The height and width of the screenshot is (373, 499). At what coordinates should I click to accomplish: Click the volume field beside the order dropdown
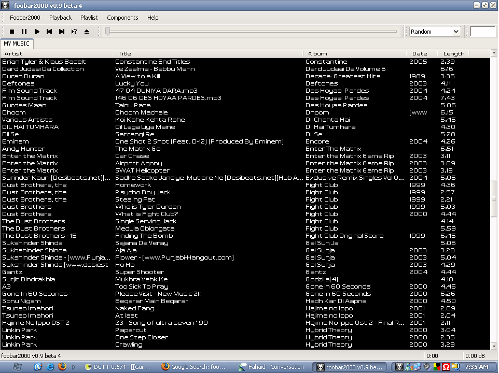coord(483,32)
